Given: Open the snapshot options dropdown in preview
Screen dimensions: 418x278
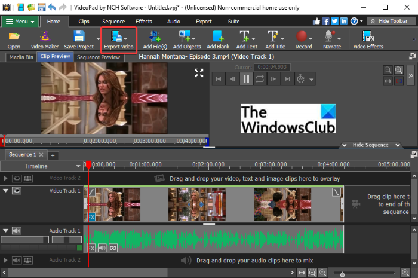Looking at the screenshot, I should (311, 80).
